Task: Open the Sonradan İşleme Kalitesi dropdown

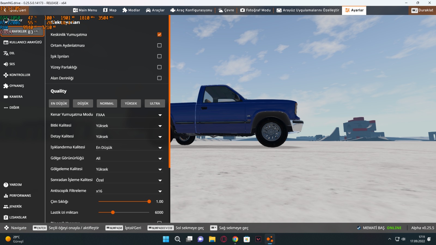Action: pyautogui.click(x=129, y=180)
